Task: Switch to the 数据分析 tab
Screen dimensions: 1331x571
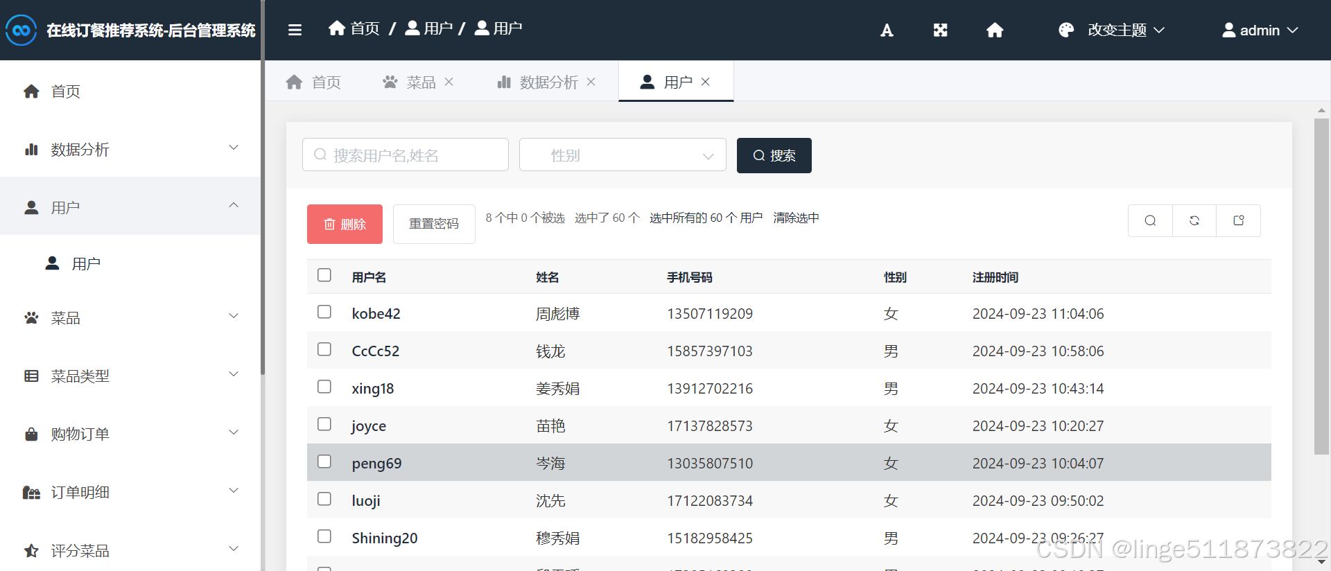Action: pos(546,82)
